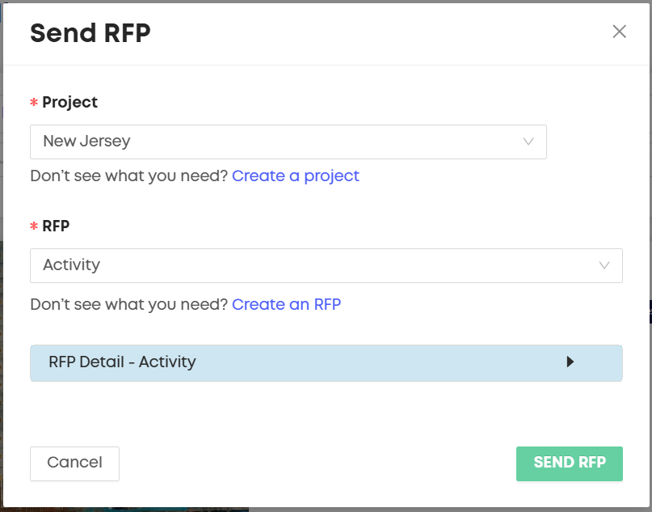The width and height of the screenshot is (652, 512).
Task: Click the red asterisk beside RFP
Action: (34, 227)
